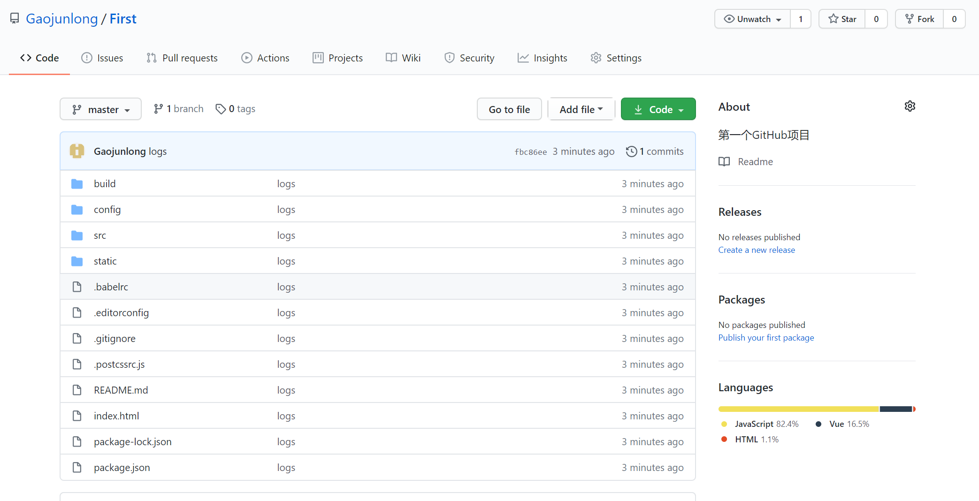The height and width of the screenshot is (501, 979).
Task: Click the HTML 1.1% language entry
Action: click(750, 439)
